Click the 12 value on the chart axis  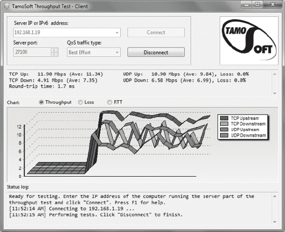[19, 126]
